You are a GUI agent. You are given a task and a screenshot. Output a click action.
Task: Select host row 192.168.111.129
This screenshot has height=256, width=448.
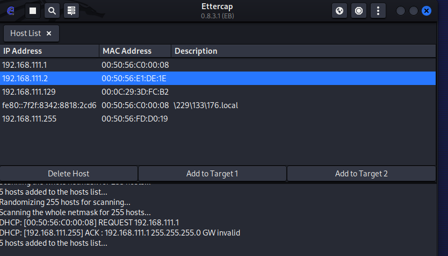(x=218, y=92)
